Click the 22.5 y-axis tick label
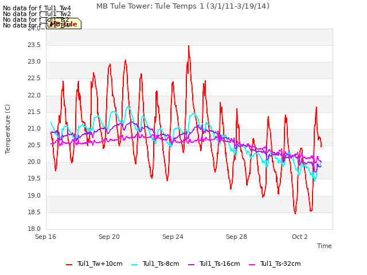The height and width of the screenshot is (275, 367). 34,78
